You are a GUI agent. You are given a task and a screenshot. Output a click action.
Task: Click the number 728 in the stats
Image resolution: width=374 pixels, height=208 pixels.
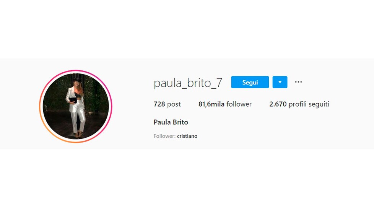pyautogui.click(x=159, y=104)
